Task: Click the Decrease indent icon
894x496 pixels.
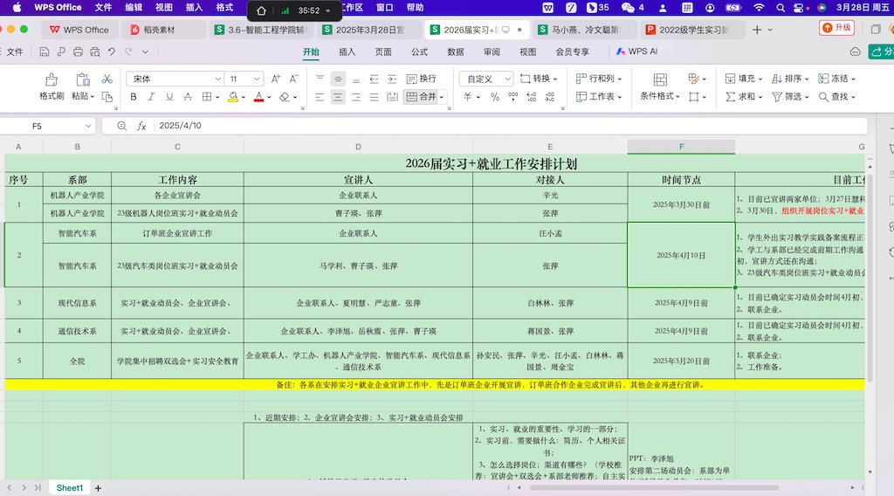Action: (x=374, y=79)
